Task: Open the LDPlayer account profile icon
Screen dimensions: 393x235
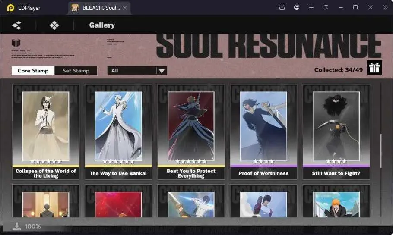Action: pyautogui.click(x=297, y=7)
